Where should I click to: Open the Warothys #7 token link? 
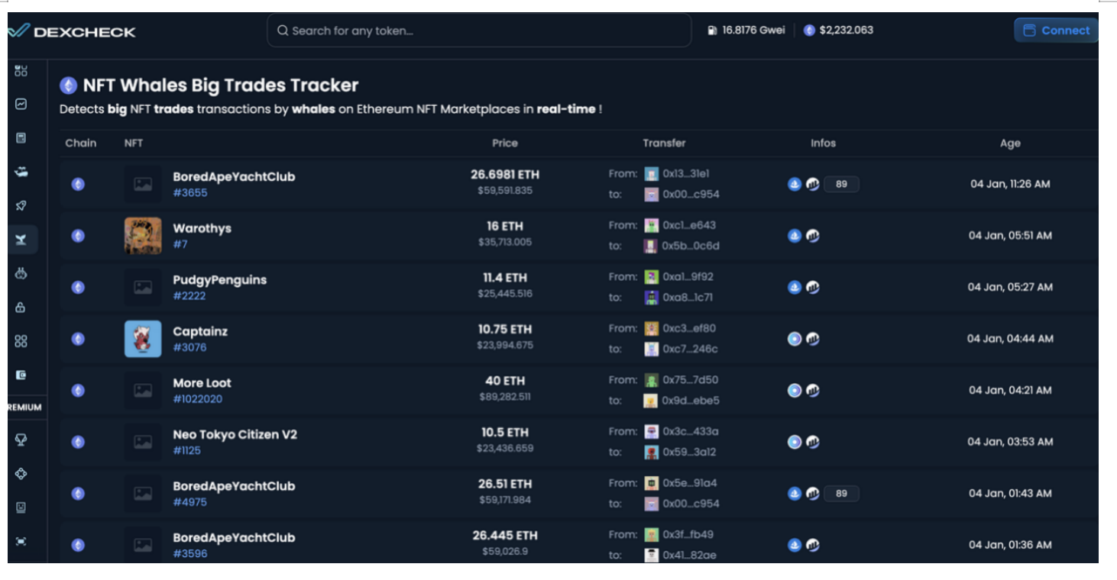tap(180, 244)
